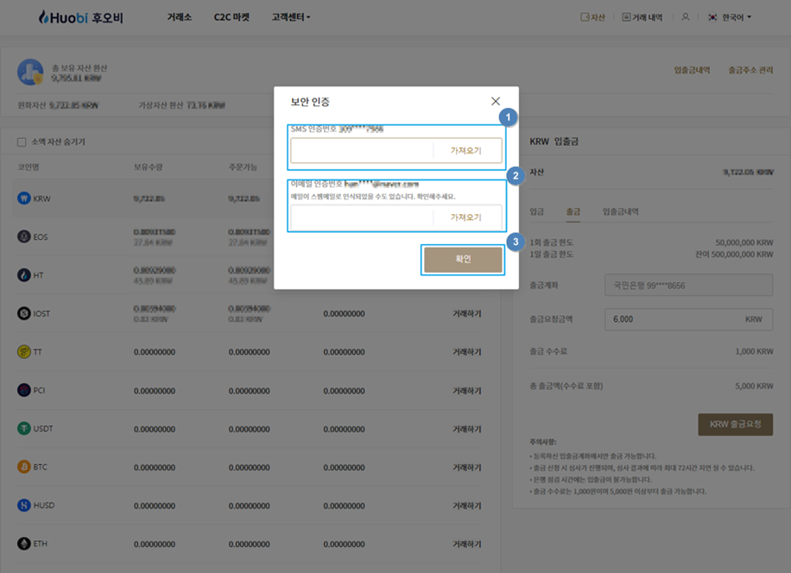Toggle 소액 자산 숨기기 checkbox
The image size is (791, 573).
(22, 142)
